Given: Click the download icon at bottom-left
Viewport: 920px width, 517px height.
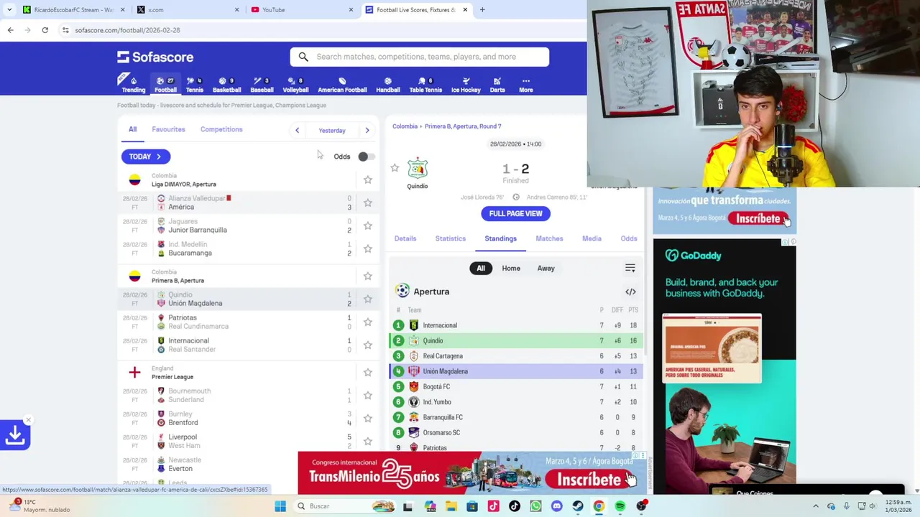Looking at the screenshot, I should point(15,435).
